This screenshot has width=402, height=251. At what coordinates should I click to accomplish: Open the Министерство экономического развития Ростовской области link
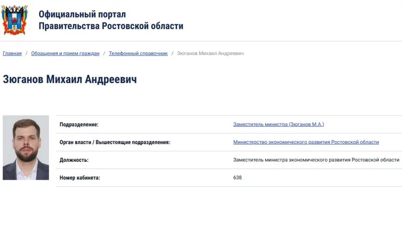pos(306,142)
